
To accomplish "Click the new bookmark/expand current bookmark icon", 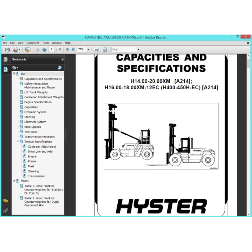I will (x=60, y=68).
